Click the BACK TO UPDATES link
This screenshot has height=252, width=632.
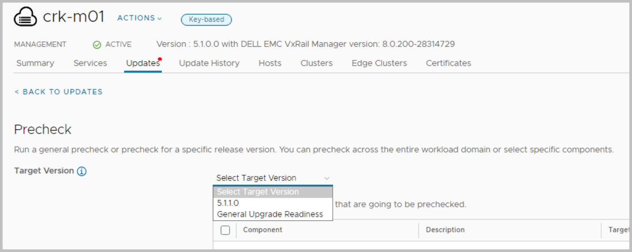click(59, 92)
